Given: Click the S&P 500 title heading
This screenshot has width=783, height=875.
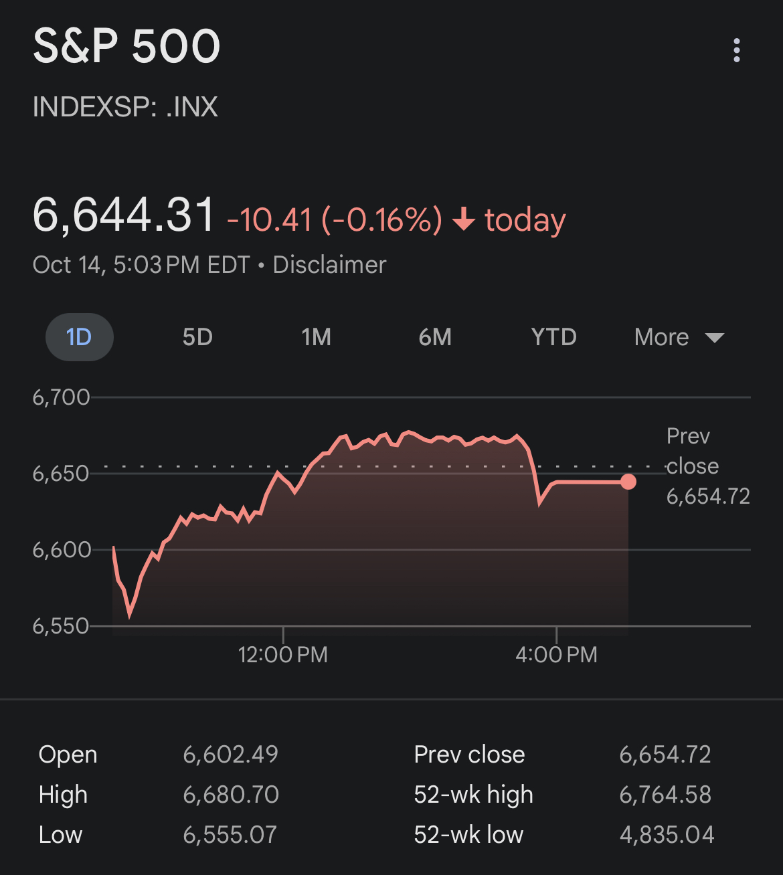Looking at the screenshot, I should (x=126, y=46).
